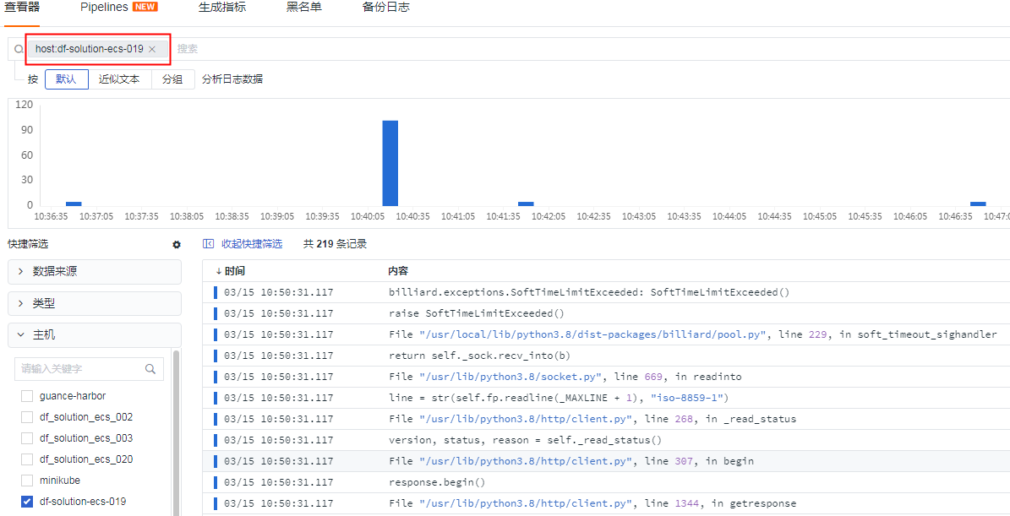
Task: Open the quick filter settings gear
Action: click(176, 244)
